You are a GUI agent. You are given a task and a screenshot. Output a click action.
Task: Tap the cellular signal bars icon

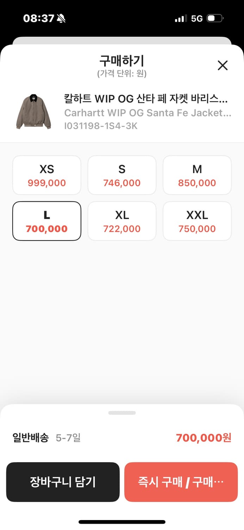click(180, 19)
